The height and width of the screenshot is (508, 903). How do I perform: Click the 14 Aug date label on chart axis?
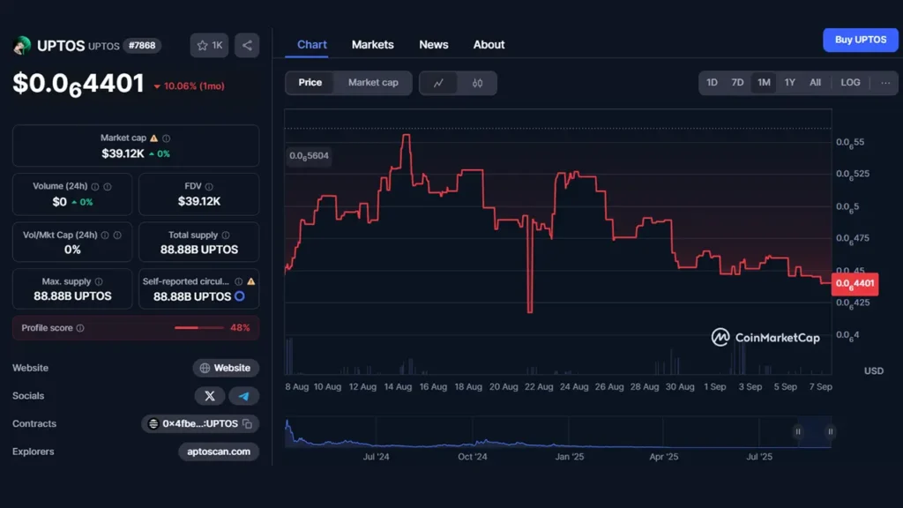click(398, 387)
